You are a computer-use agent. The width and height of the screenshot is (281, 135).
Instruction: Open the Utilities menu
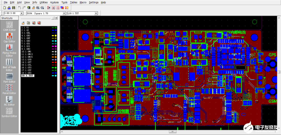[x=43, y=2]
